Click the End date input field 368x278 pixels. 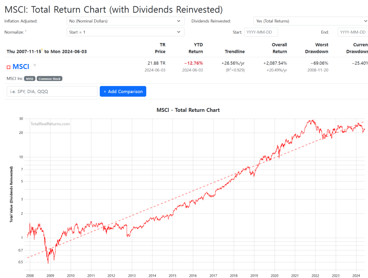(x=353, y=32)
